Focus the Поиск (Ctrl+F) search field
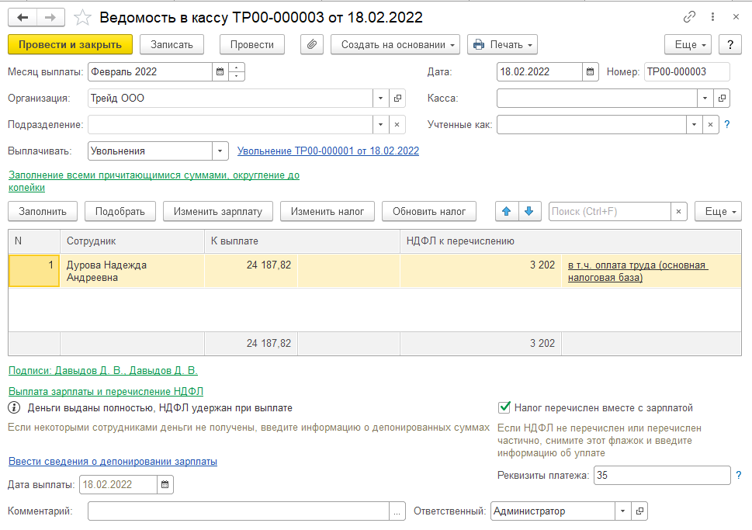This screenshot has width=752, height=530. click(x=609, y=212)
